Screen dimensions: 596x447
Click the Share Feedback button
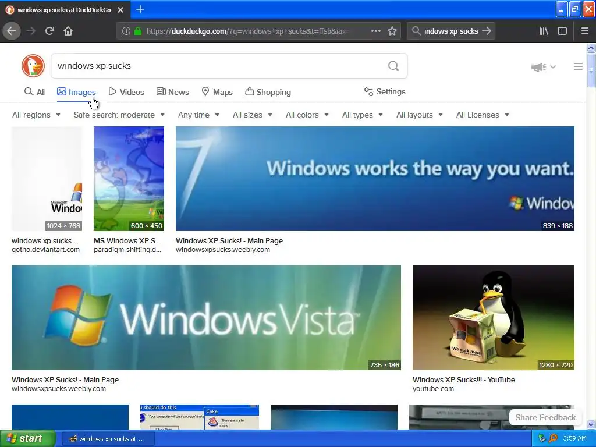coord(545,417)
